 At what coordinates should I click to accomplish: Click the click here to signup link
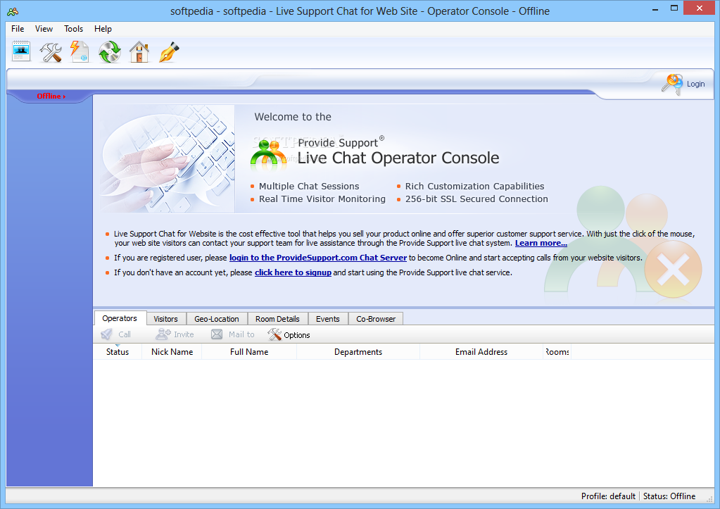pyautogui.click(x=293, y=272)
